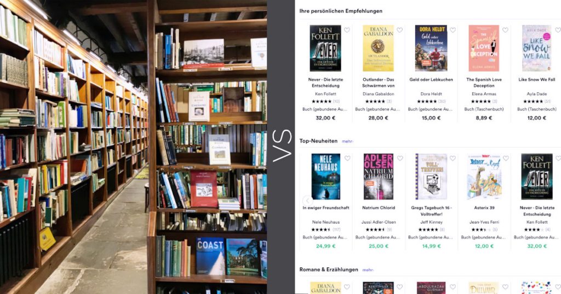Open mehr link next to Top-Neuheiten
The width and height of the screenshot is (561, 294).
(x=347, y=142)
